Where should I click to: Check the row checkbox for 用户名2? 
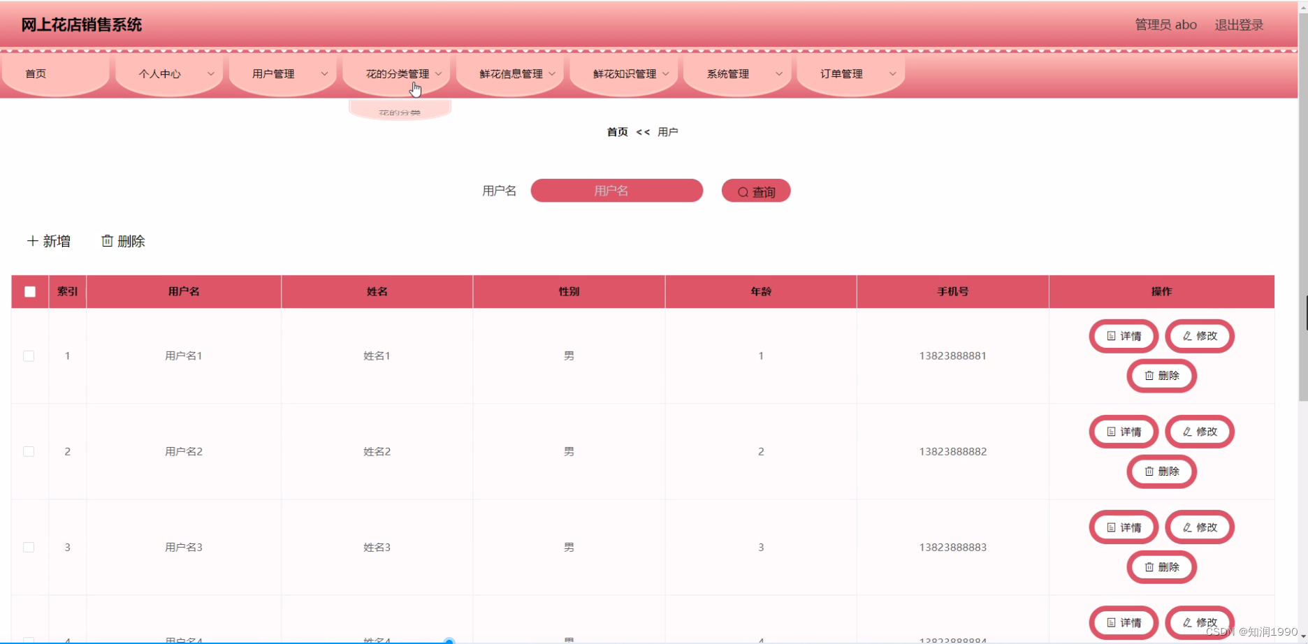[x=29, y=451]
